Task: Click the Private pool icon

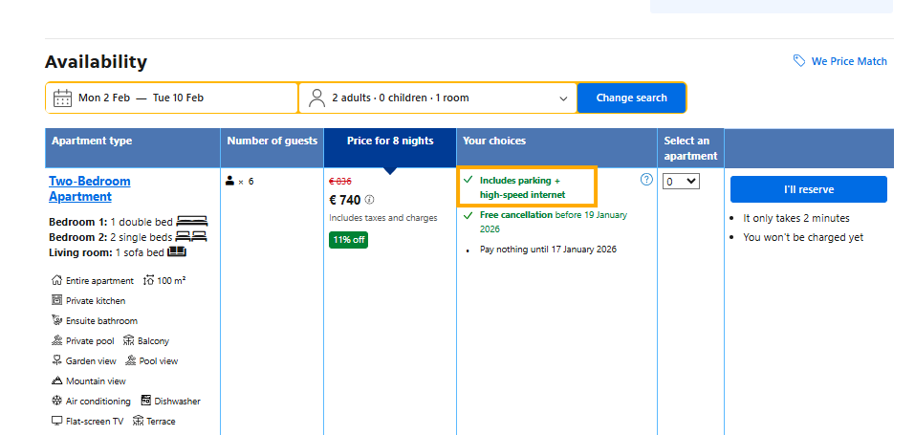Action: (56, 340)
